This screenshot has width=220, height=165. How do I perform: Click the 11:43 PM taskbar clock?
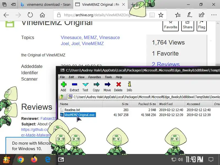[194, 159]
